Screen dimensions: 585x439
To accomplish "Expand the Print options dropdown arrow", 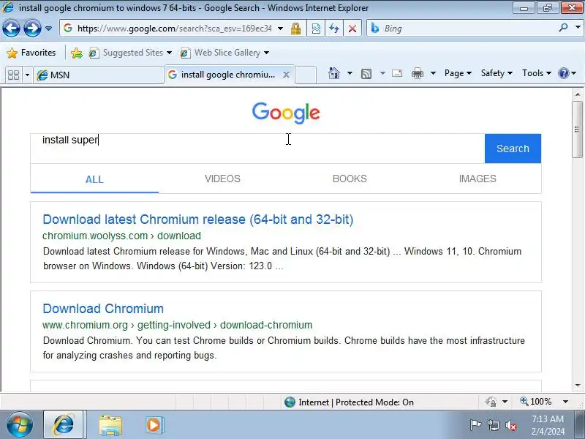I will [x=433, y=73].
